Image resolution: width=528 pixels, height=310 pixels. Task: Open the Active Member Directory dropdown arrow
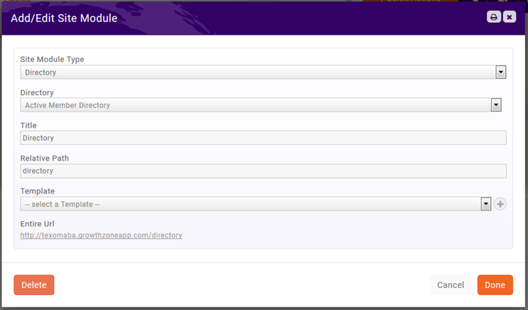(496, 105)
